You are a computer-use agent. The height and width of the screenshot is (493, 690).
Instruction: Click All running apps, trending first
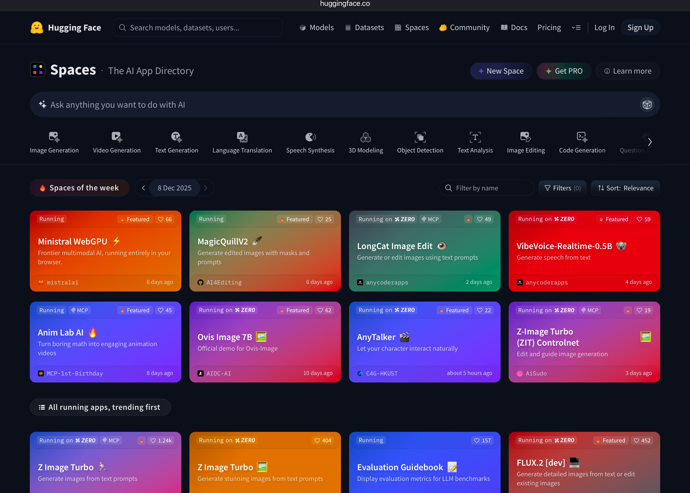100,407
